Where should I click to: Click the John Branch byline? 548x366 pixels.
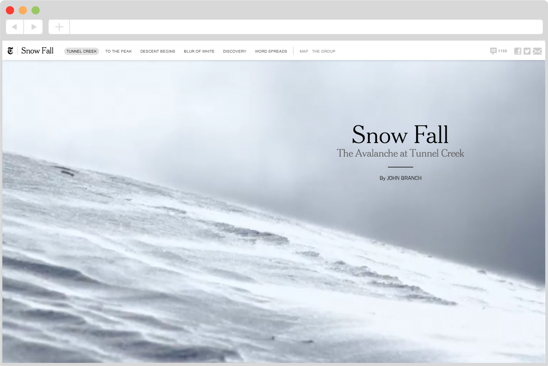coord(400,178)
